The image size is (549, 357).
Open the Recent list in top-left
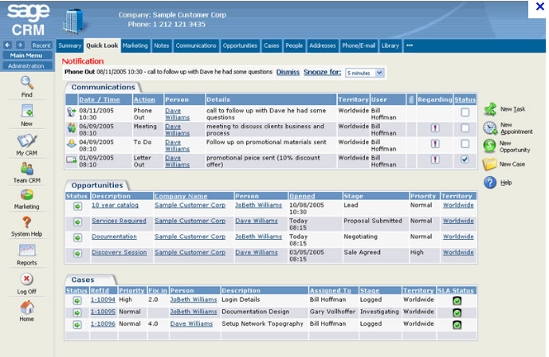coord(41,45)
